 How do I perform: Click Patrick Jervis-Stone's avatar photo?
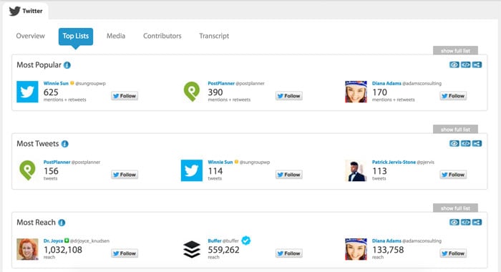(x=356, y=170)
